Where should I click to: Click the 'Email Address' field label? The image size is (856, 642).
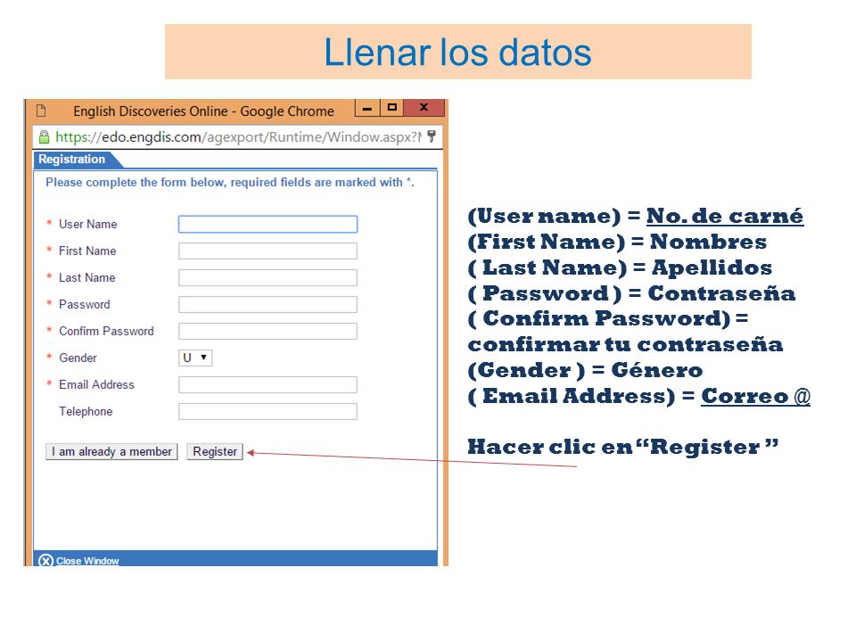click(96, 385)
